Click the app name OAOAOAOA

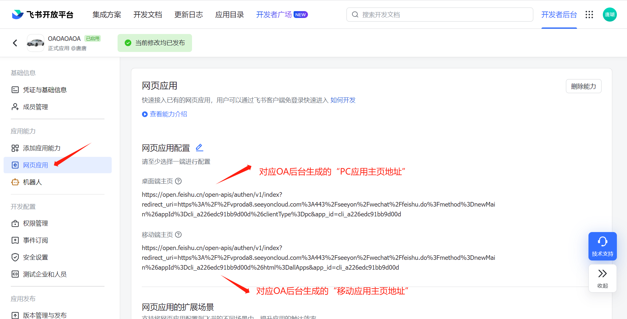(64, 39)
